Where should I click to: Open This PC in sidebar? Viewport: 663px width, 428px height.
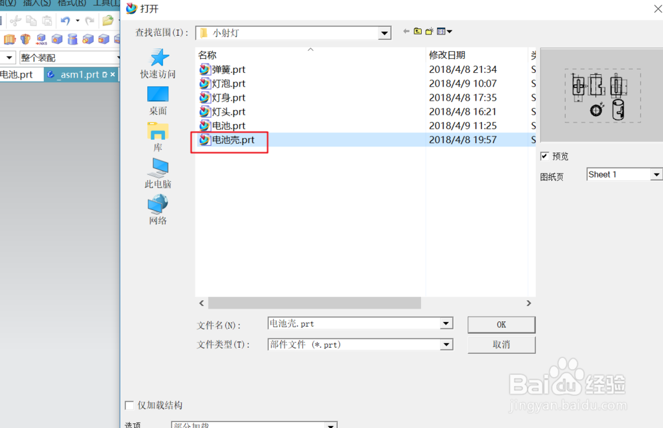coord(158,168)
